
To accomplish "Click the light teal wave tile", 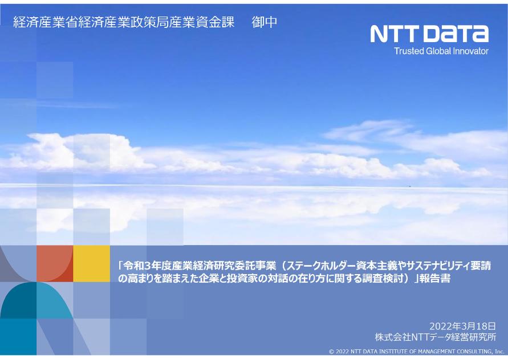I will tap(54, 299).
